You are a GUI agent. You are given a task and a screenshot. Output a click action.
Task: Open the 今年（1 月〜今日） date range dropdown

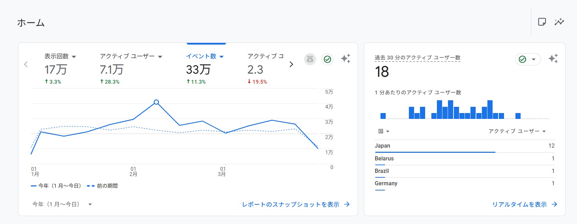(x=62, y=204)
